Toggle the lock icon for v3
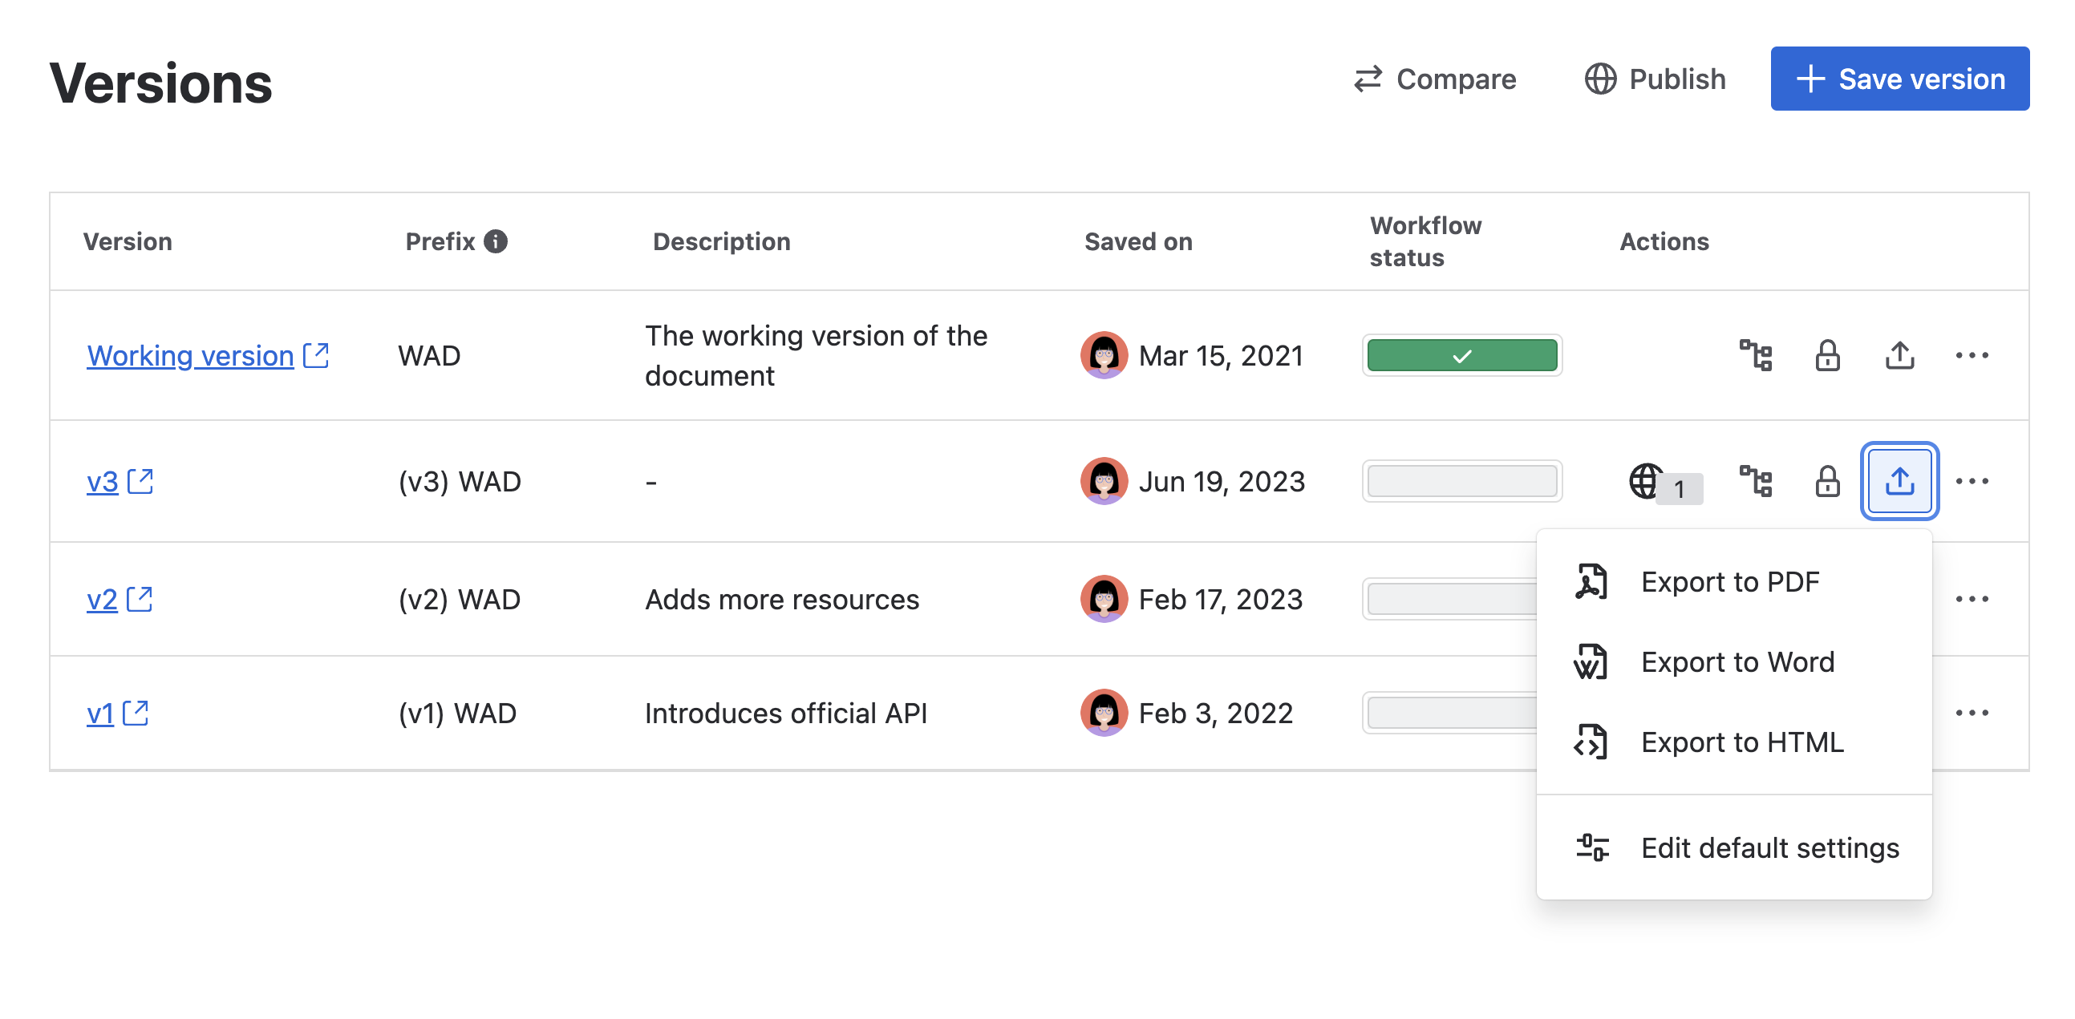The width and height of the screenshot is (2075, 1019). (1827, 480)
